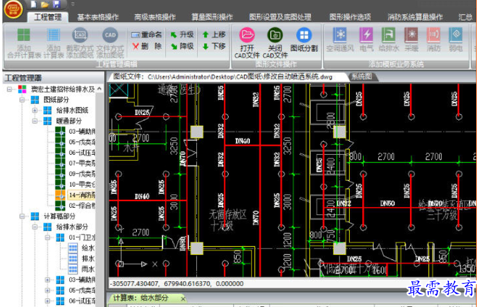
Task: Add drawing by file method CAD icon
Action: coord(110,35)
